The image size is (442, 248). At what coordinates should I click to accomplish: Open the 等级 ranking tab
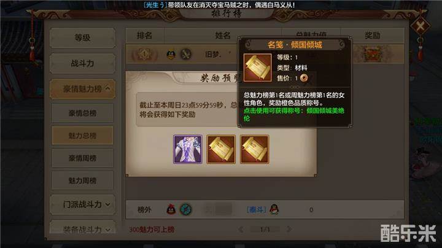pos(83,38)
